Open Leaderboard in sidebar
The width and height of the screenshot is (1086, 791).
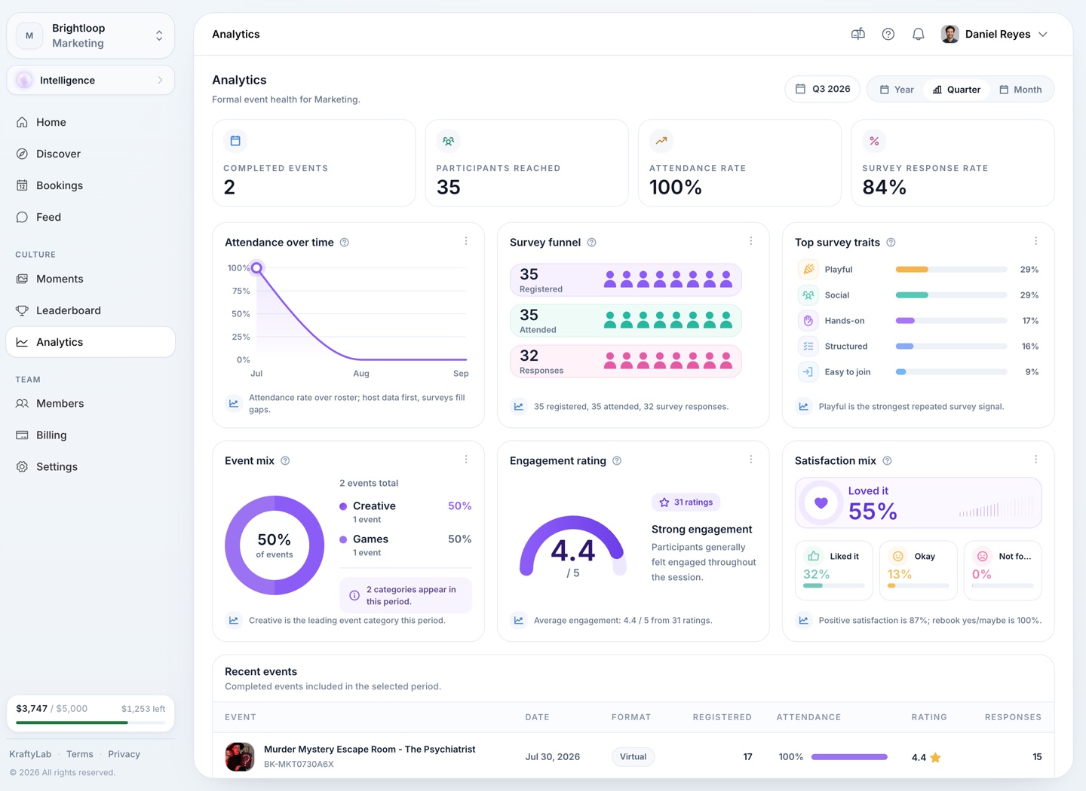point(90,310)
